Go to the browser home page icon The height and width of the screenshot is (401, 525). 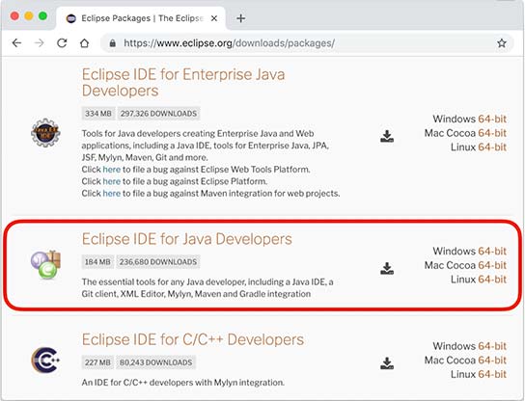84,43
